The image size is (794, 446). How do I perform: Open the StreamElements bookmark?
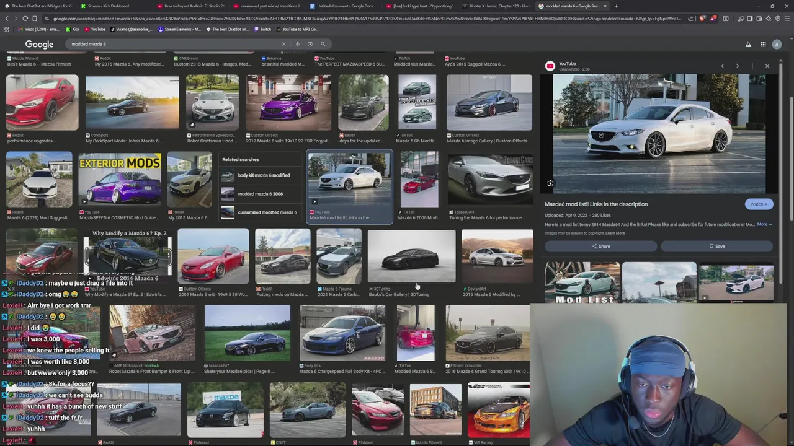tap(181, 29)
